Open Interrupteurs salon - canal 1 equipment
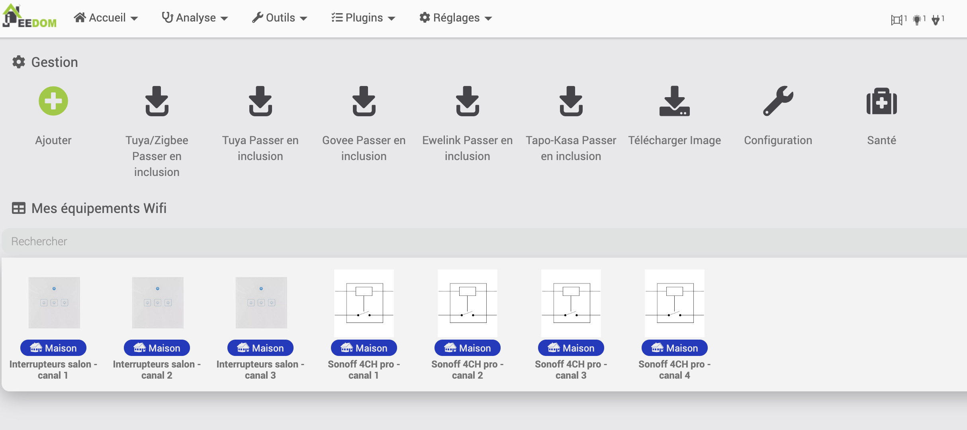This screenshot has height=430, width=967. pos(54,303)
